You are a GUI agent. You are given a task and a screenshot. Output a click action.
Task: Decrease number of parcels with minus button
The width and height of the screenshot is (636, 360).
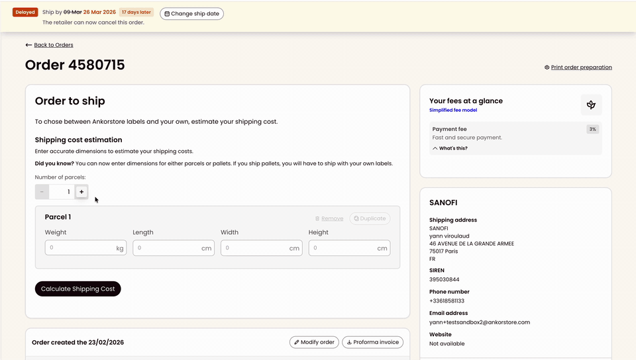(42, 191)
